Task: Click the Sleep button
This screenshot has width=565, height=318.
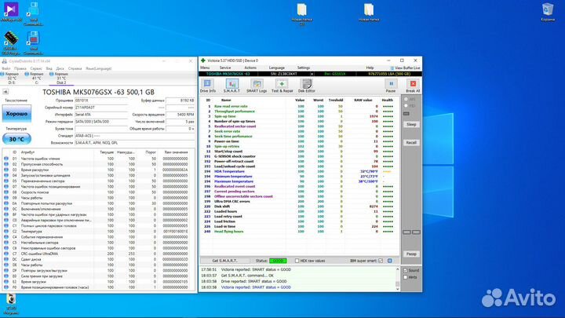Action: point(411,124)
